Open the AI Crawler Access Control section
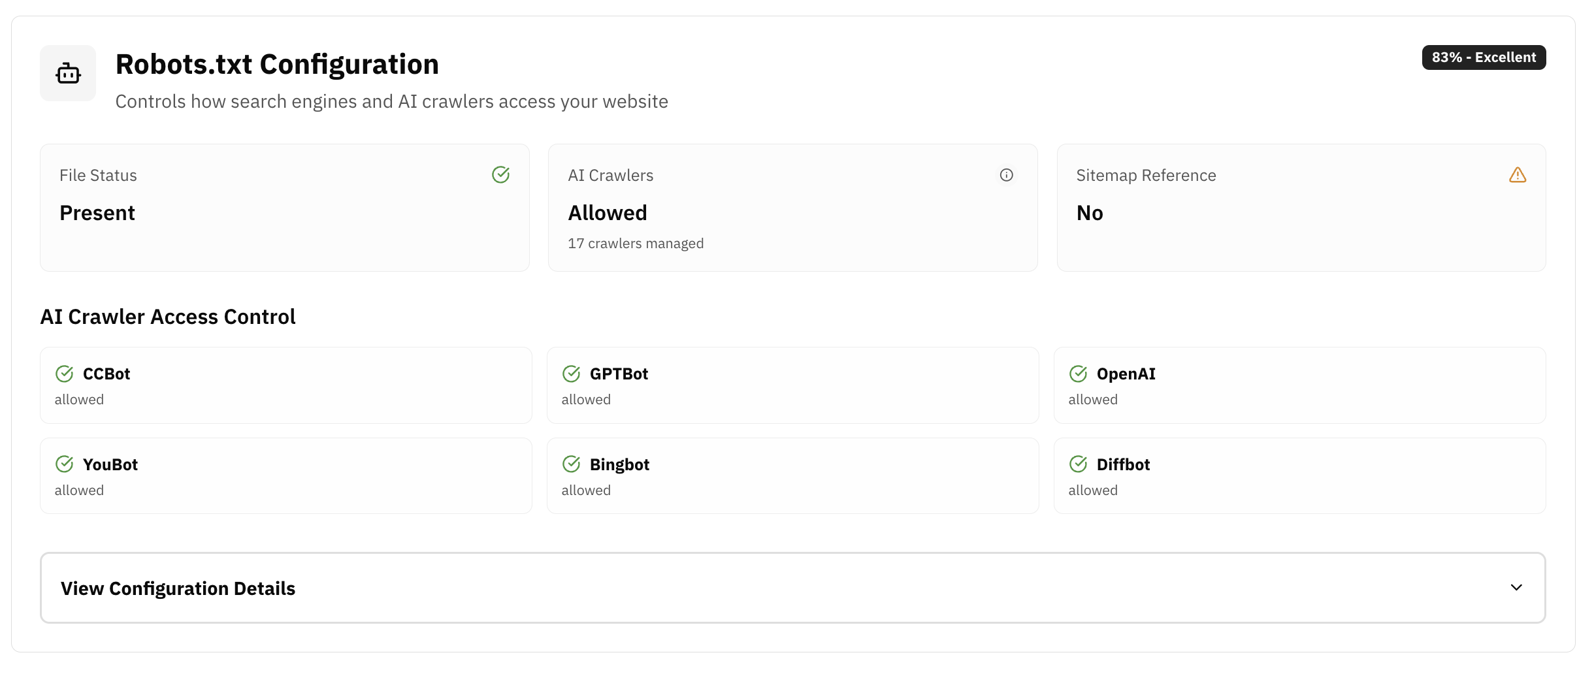Image resolution: width=1594 pixels, height=674 pixels. tap(168, 316)
